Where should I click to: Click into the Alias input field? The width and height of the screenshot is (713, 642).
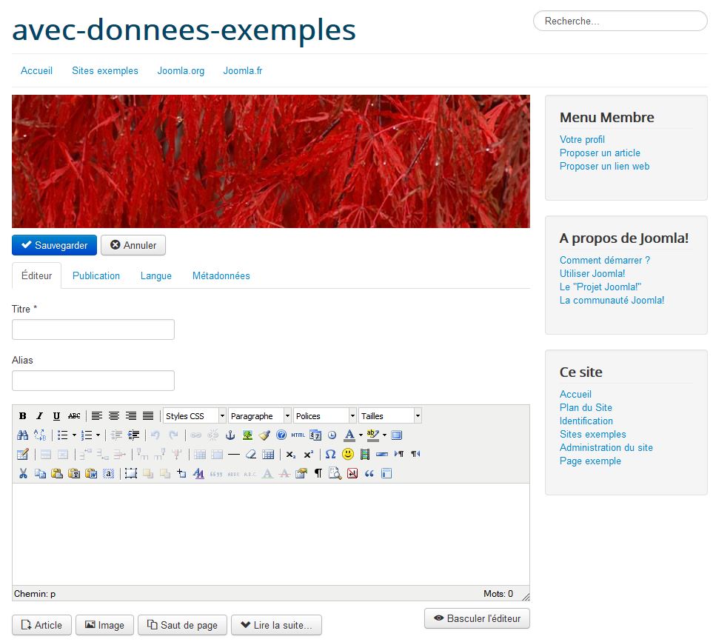tap(93, 381)
